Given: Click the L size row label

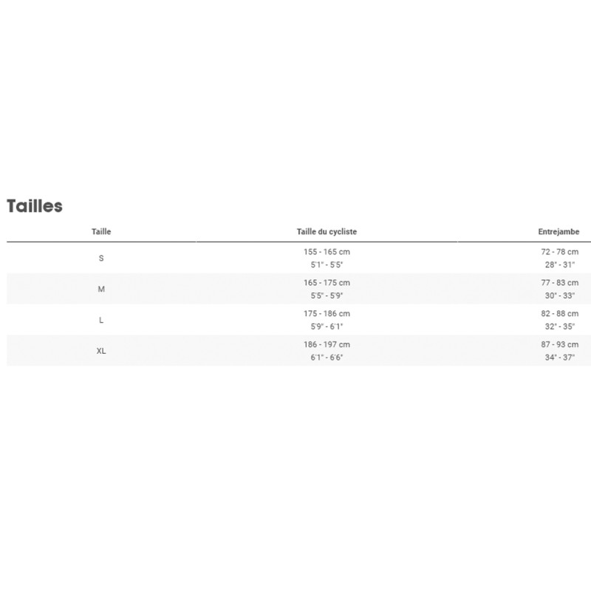Looking at the screenshot, I should click(101, 320).
